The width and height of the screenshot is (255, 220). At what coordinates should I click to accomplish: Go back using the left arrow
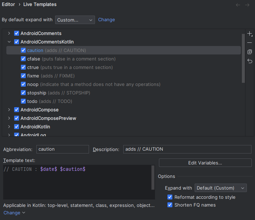238,5
